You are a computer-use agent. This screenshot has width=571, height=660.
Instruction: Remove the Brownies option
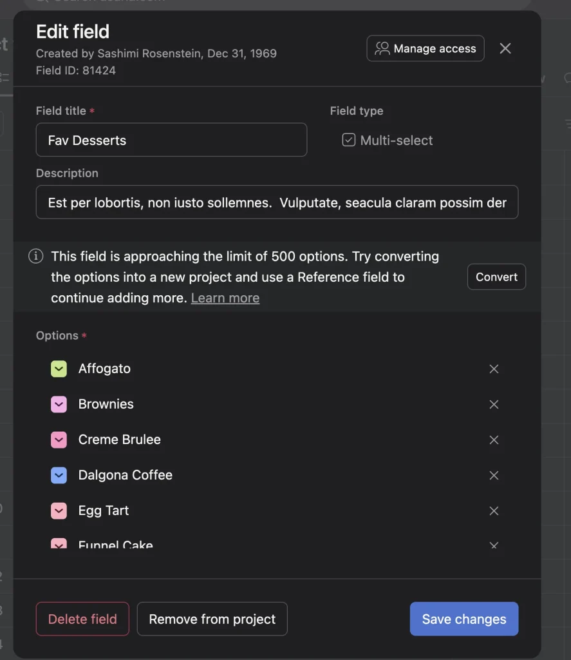(494, 404)
